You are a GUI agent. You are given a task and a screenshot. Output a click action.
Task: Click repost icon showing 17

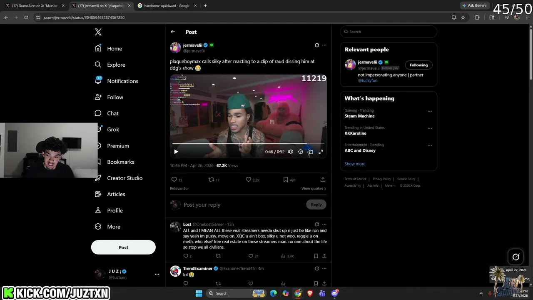pyautogui.click(x=211, y=180)
